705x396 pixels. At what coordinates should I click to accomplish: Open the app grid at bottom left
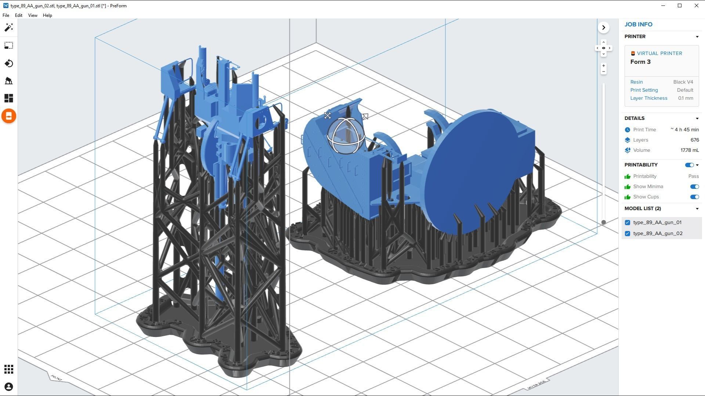pos(9,369)
